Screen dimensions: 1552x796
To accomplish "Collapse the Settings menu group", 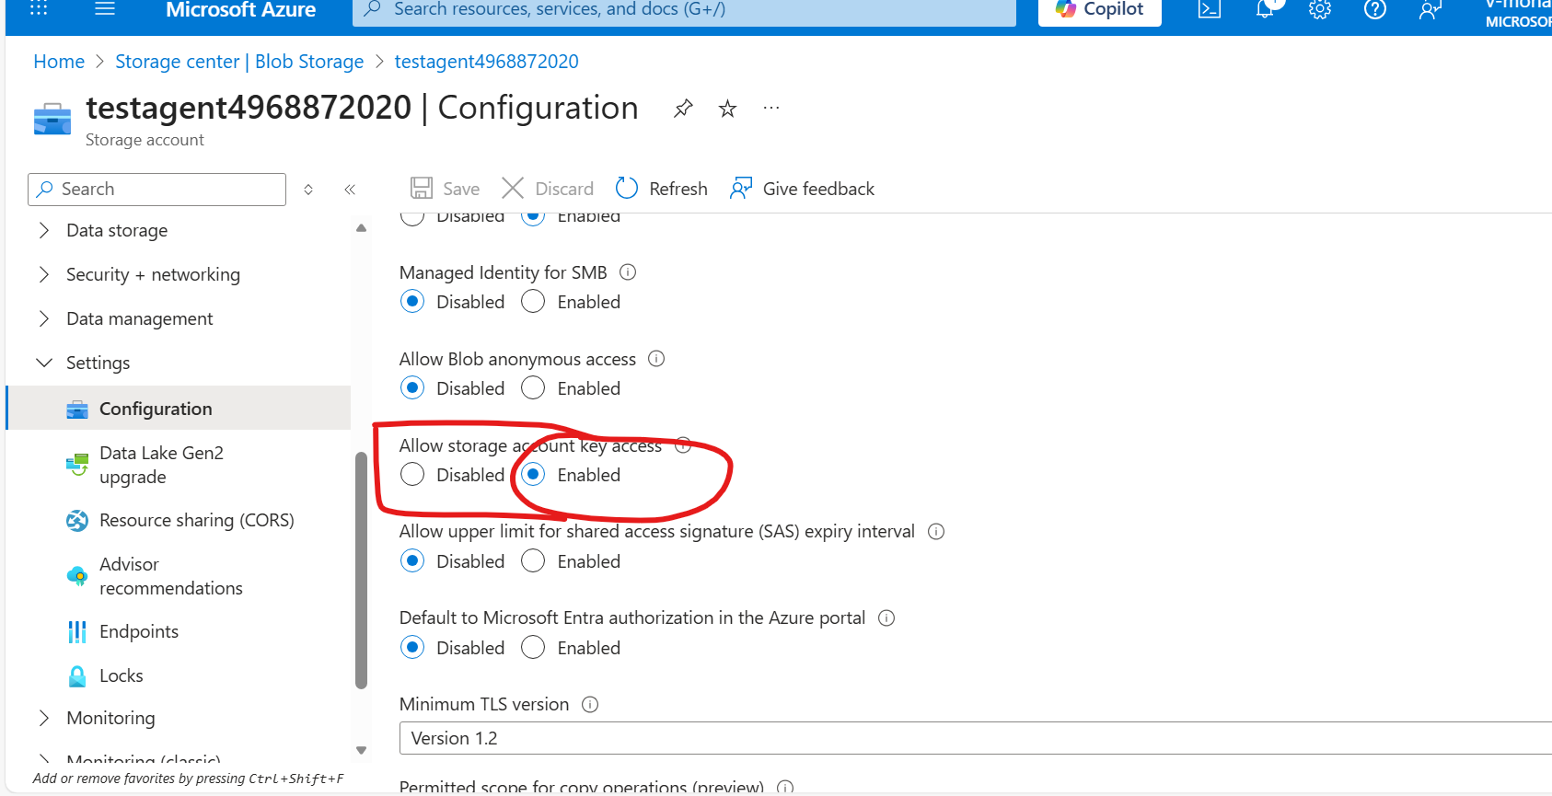I will [44, 363].
